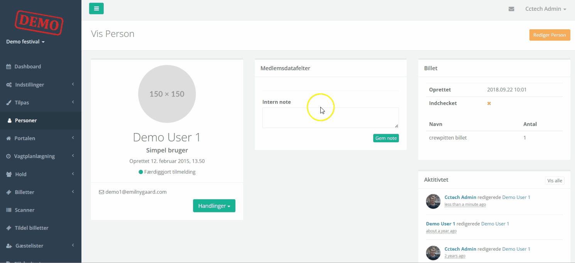Image resolution: width=575 pixels, height=263 pixels.
Task: Click the Personer user icon
Action: coord(10,121)
